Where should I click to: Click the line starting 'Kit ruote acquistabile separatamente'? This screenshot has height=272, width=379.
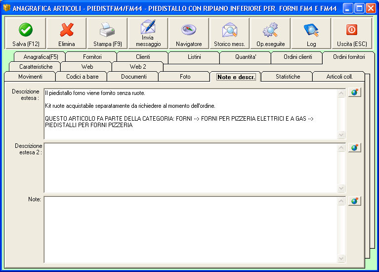[x=130, y=106]
